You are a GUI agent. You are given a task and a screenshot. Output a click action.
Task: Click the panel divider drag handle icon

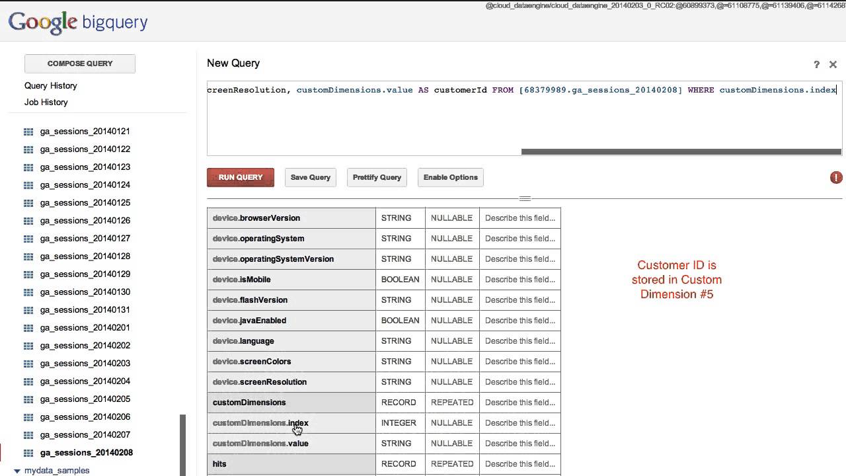pos(525,198)
